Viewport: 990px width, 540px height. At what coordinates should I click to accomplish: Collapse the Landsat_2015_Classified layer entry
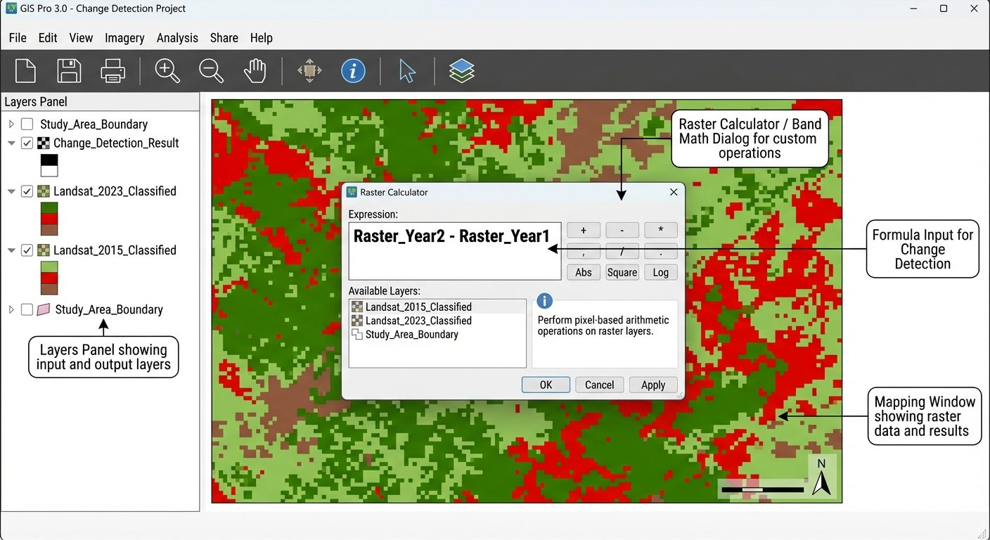[x=11, y=250]
